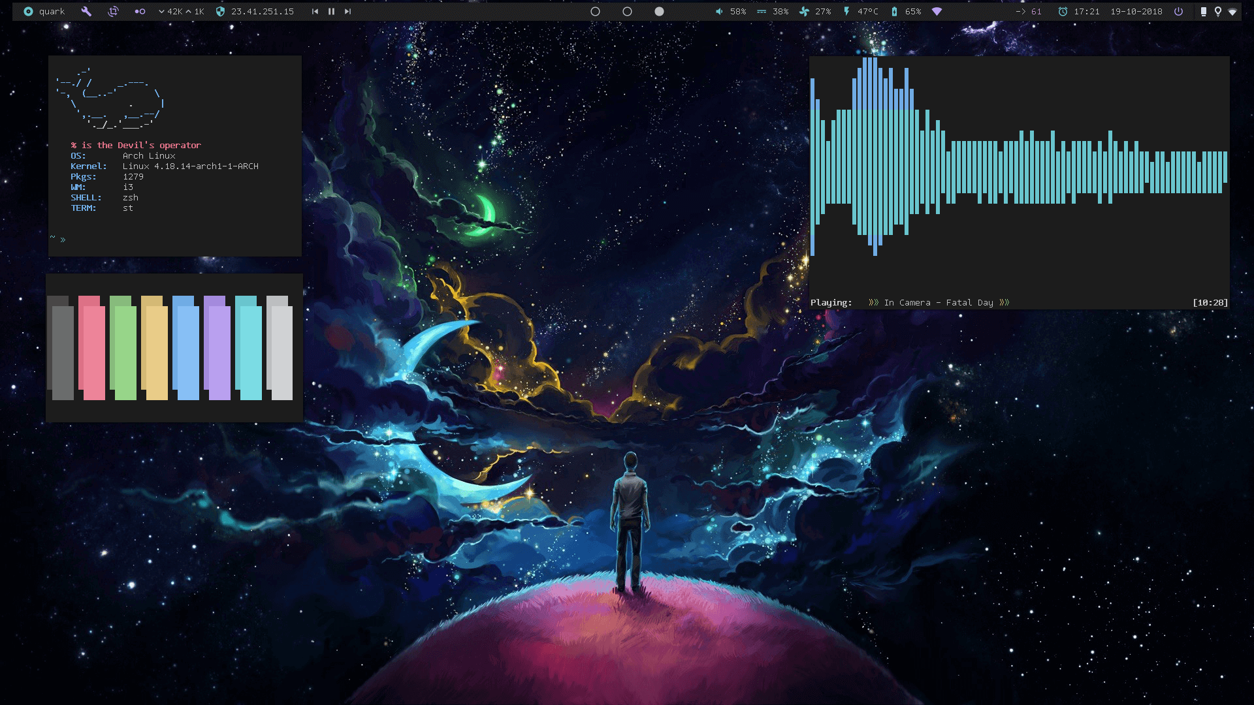This screenshot has height=705, width=1254.
Task: Click the white color bar
Action: [x=280, y=348]
